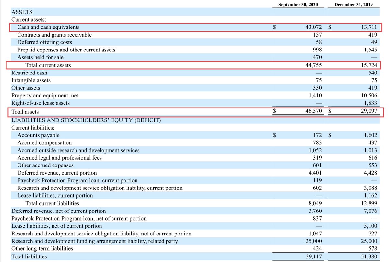Viewport: 389px width, 262px height.
Task: Select property and equipment value 1,410
Action: [315, 96]
